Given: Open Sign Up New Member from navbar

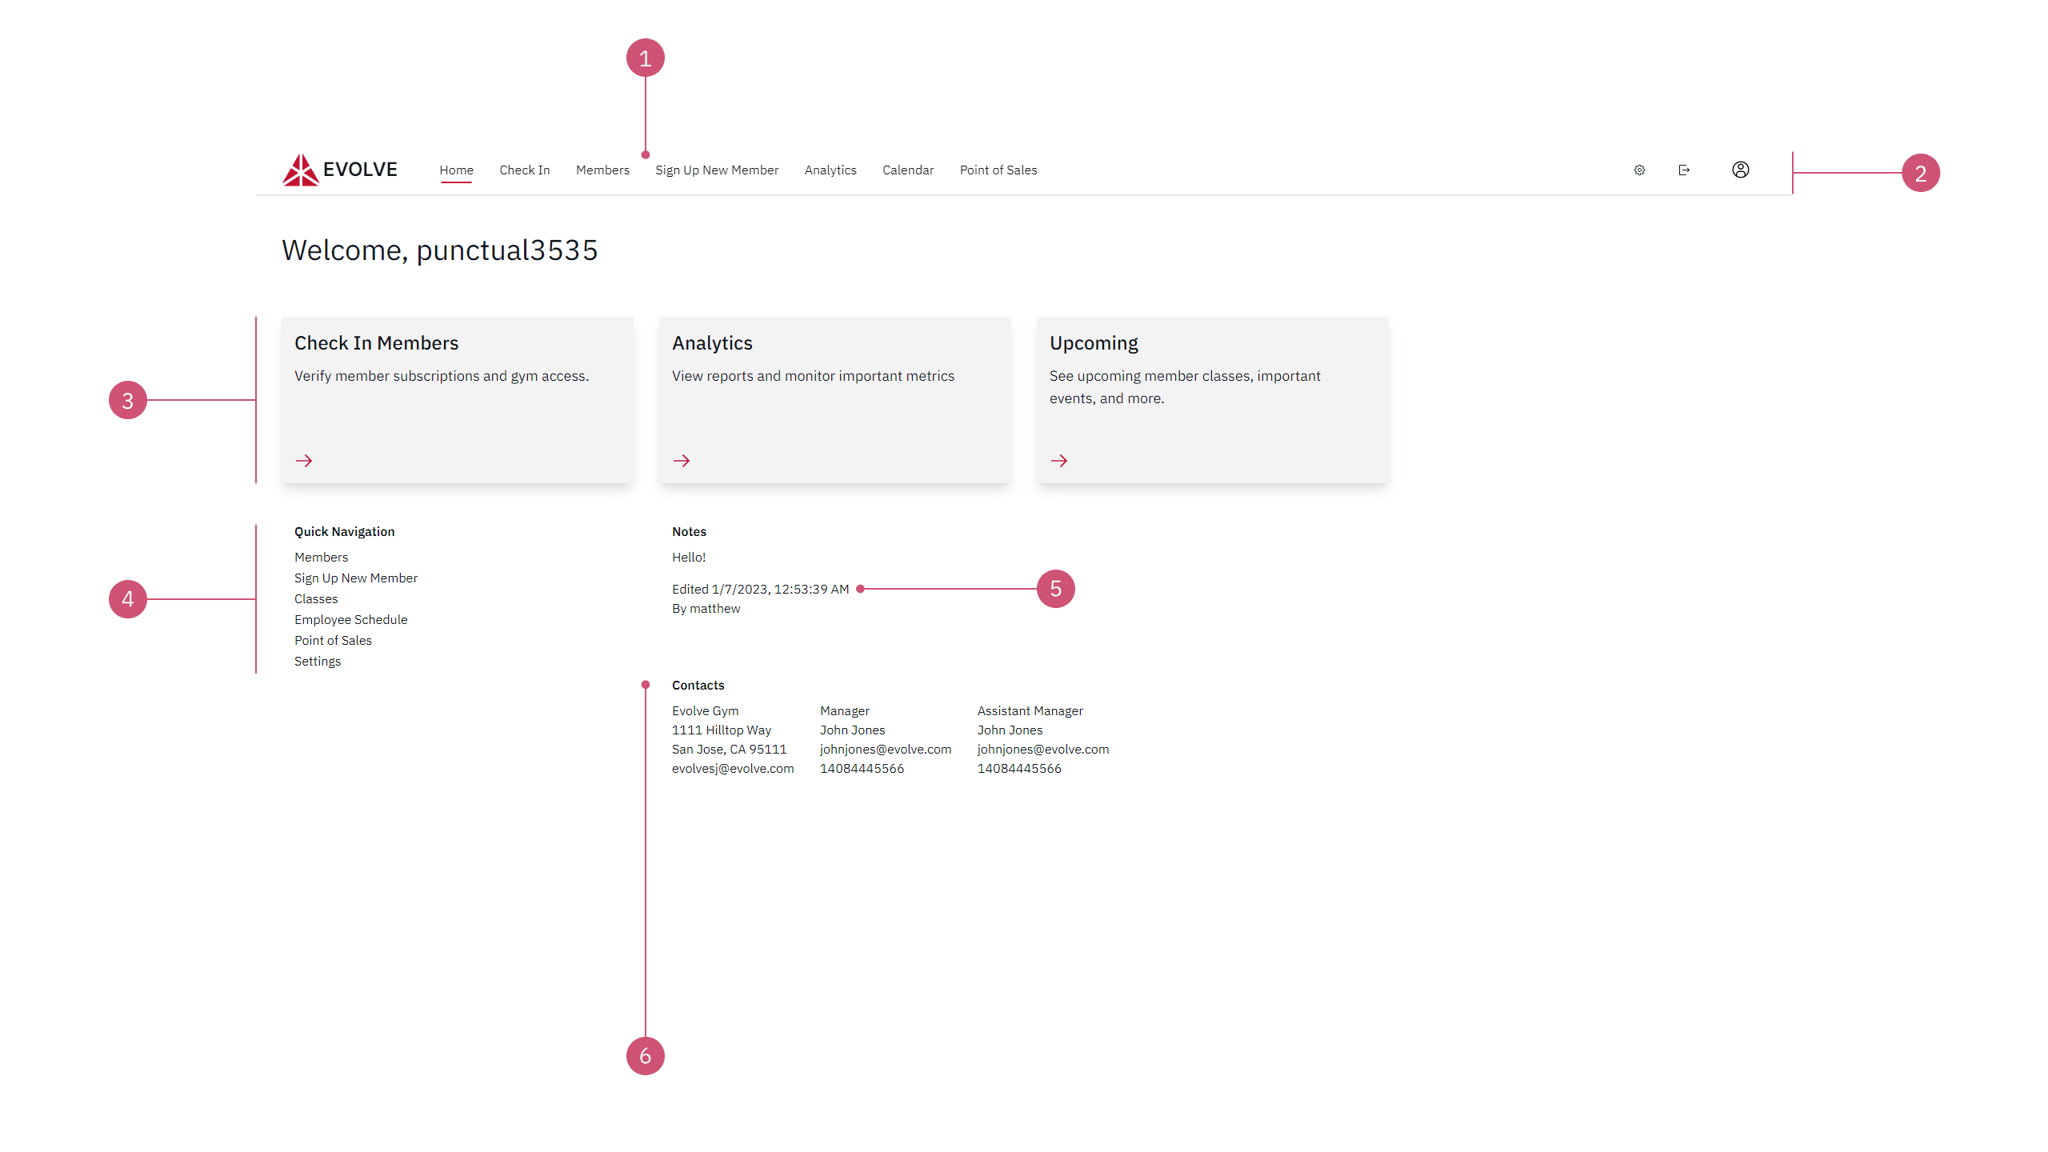Looking at the screenshot, I should click(718, 170).
